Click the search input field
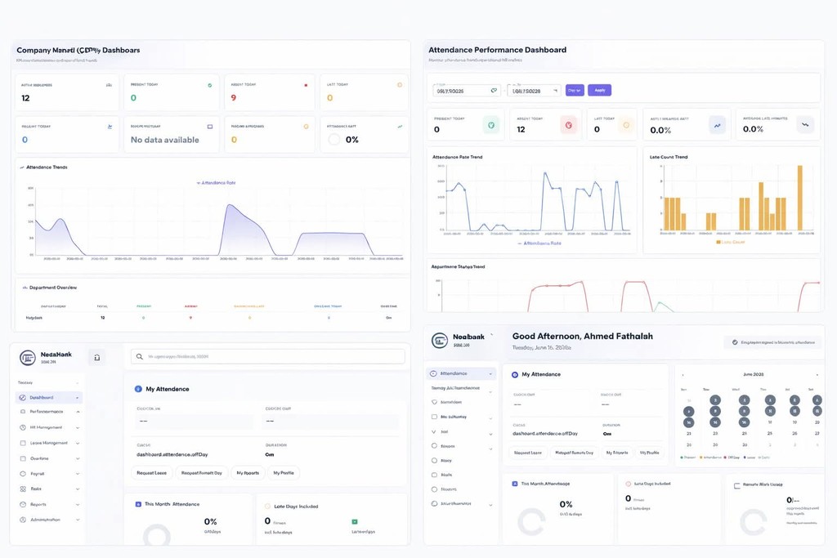The image size is (837, 558). tap(267, 356)
